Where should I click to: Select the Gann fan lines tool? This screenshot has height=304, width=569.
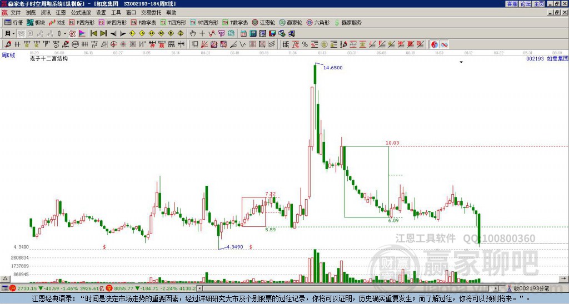204,44
